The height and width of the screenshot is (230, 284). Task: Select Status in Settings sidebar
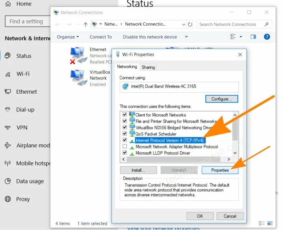coord(18,56)
